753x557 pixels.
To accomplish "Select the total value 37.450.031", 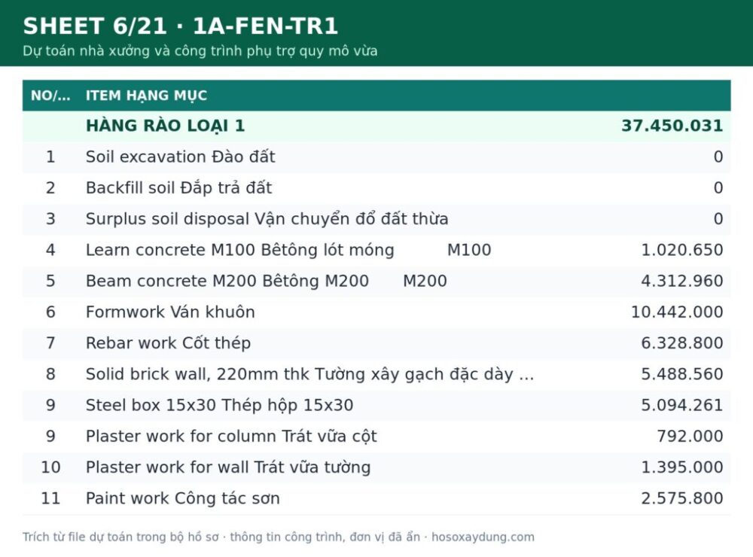I will click(x=672, y=126).
